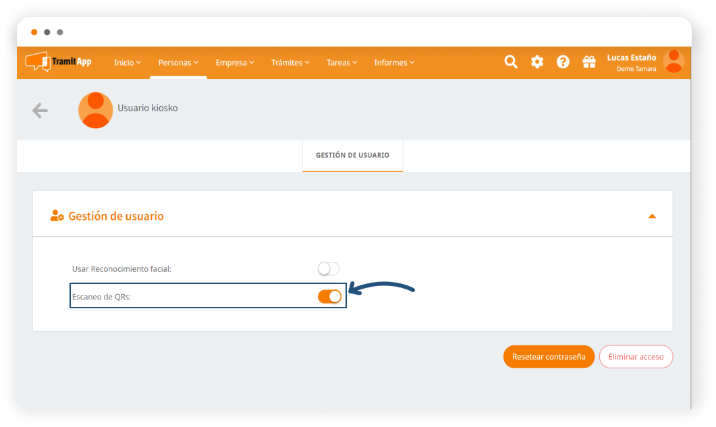Open the Informes menu
The height and width of the screenshot is (427, 716).
click(393, 63)
